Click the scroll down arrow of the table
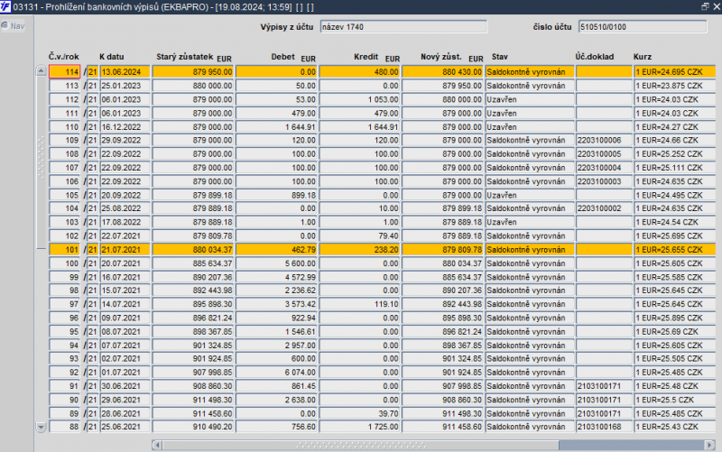This screenshot has height=452, width=722. point(41,427)
